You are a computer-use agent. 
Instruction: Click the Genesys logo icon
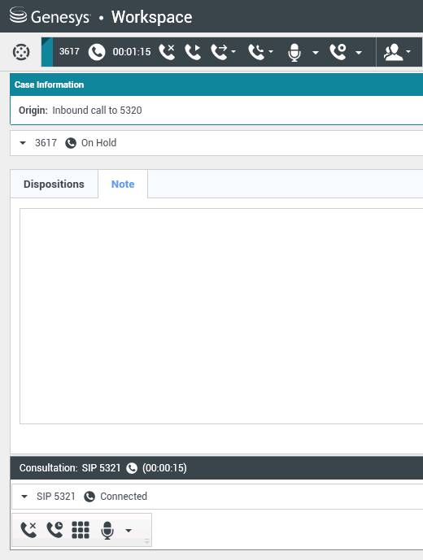(18, 15)
